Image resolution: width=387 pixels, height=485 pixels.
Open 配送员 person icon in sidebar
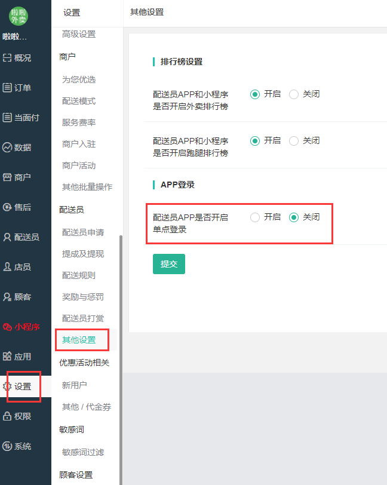point(7,237)
